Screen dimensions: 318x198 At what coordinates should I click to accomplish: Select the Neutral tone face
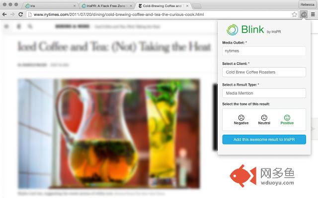pyautogui.click(x=264, y=120)
